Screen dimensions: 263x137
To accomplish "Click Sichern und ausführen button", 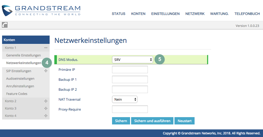I will (x=152, y=121).
